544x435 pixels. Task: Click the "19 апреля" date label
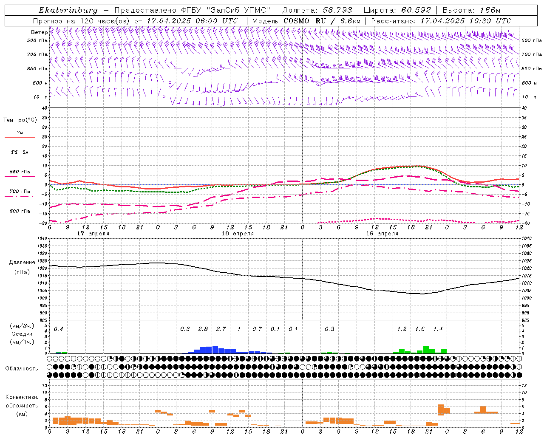tap(382, 234)
